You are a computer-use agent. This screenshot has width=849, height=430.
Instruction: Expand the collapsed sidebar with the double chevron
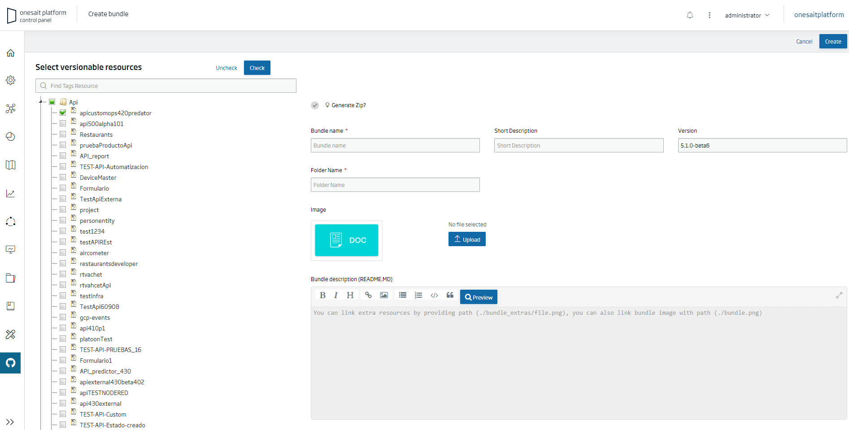pos(10,421)
